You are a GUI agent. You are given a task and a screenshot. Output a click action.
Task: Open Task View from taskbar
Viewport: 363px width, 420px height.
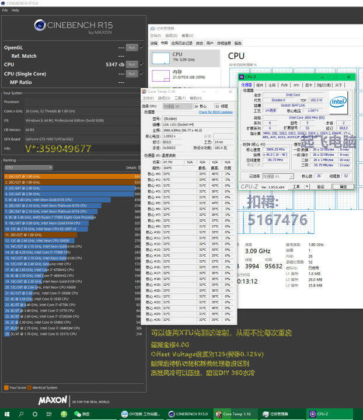[x=49, y=414]
